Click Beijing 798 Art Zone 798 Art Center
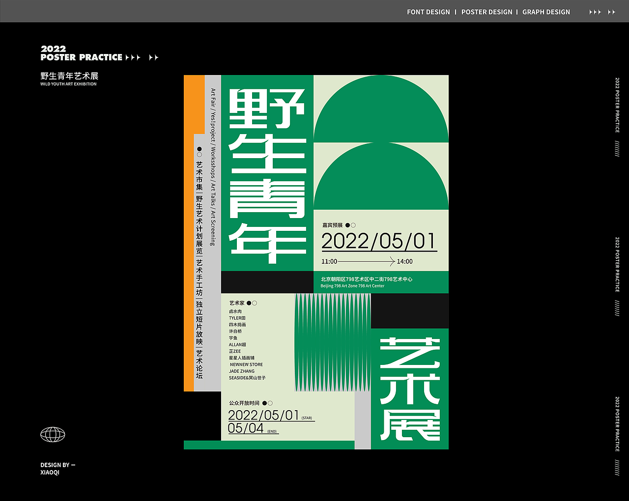Viewport: 629px width, 501px height. pos(352,286)
